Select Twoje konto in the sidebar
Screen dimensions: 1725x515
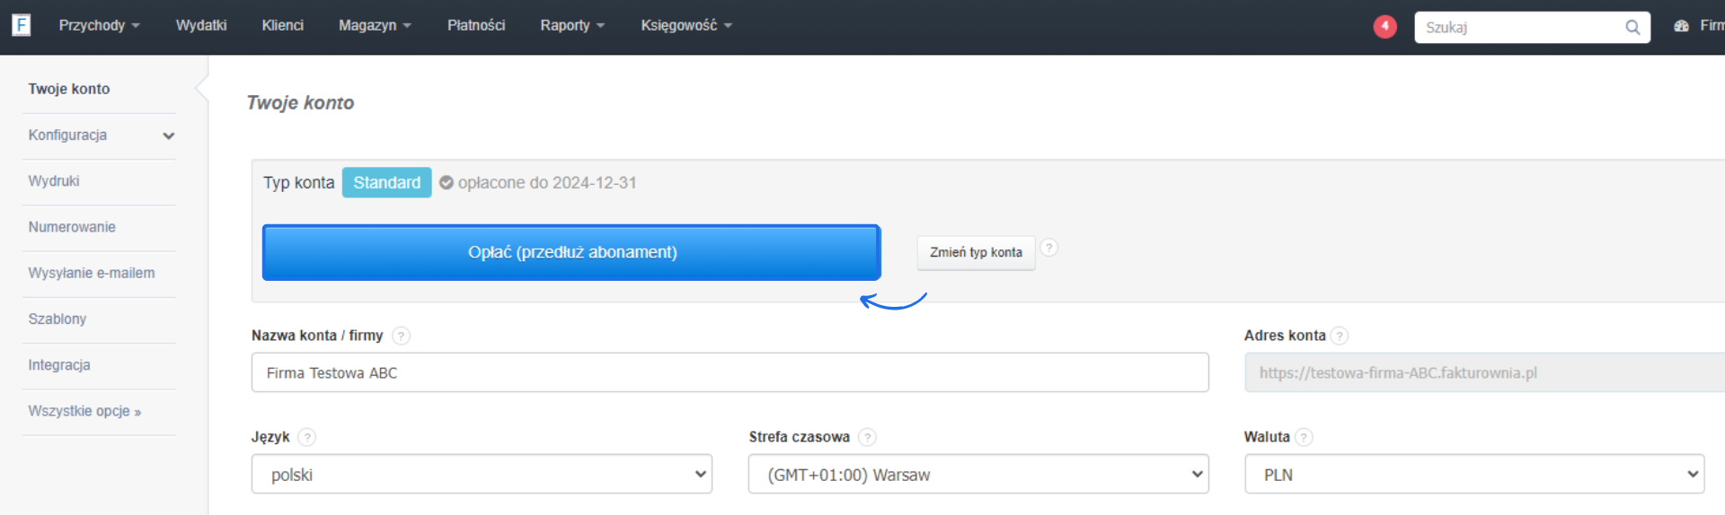click(69, 89)
